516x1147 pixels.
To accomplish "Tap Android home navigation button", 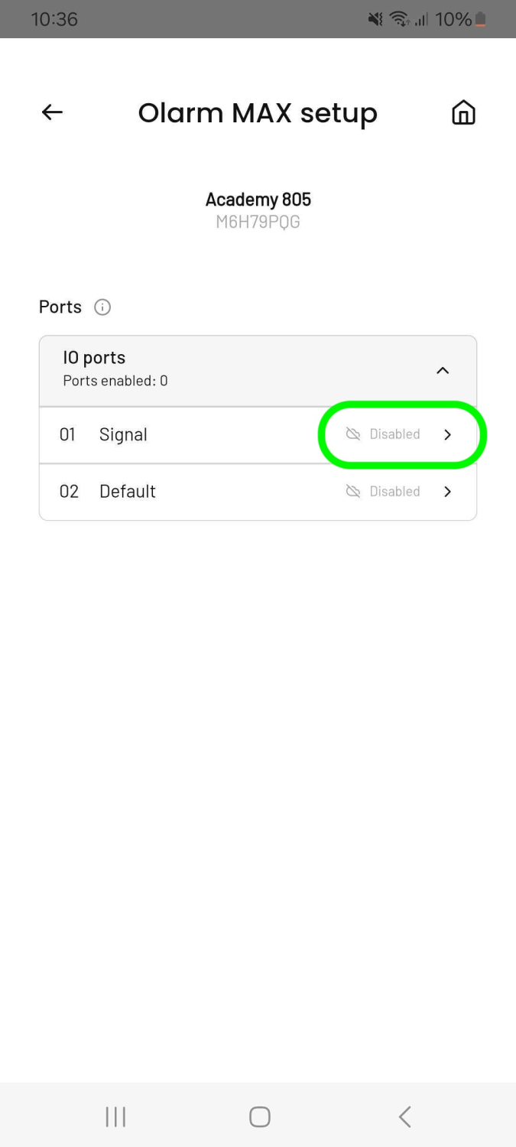I will pyautogui.click(x=260, y=1116).
